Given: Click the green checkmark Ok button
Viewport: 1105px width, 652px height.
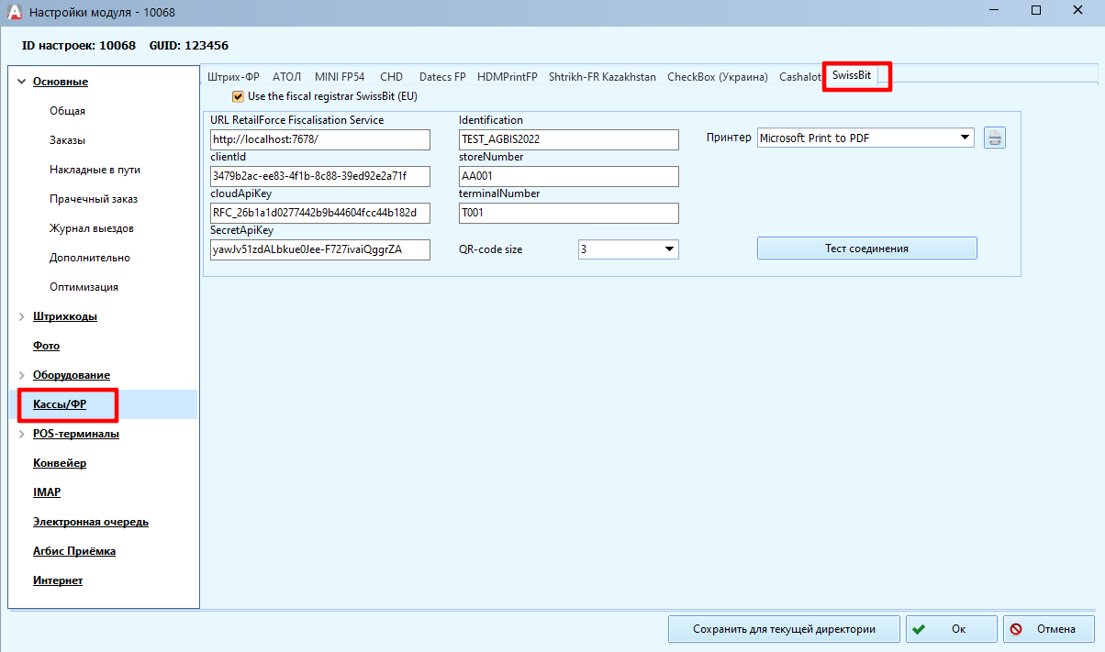Looking at the screenshot, I should click(951, 629).
